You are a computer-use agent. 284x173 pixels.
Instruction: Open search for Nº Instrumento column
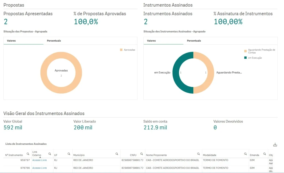coord(28,154)
